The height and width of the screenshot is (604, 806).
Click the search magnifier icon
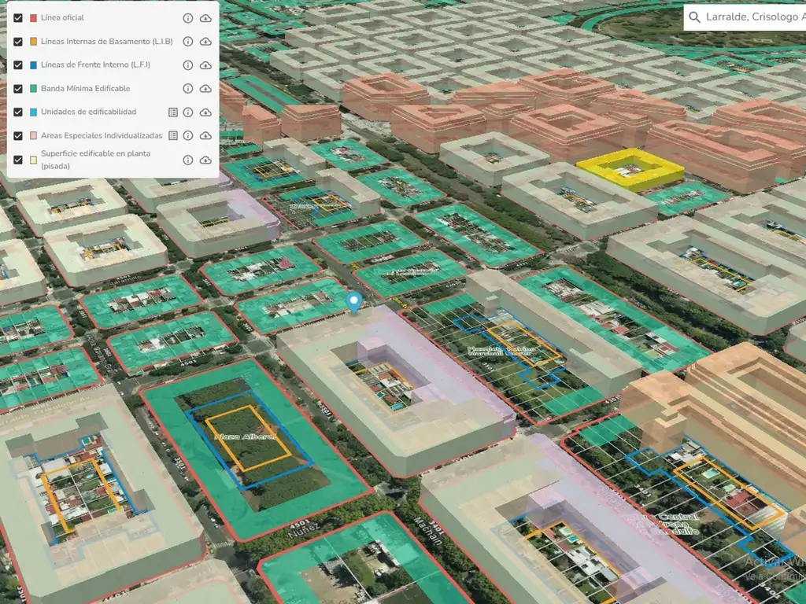(694, 17)
